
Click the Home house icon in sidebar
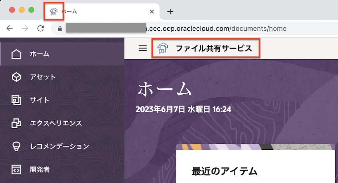[x=17, y=54]
